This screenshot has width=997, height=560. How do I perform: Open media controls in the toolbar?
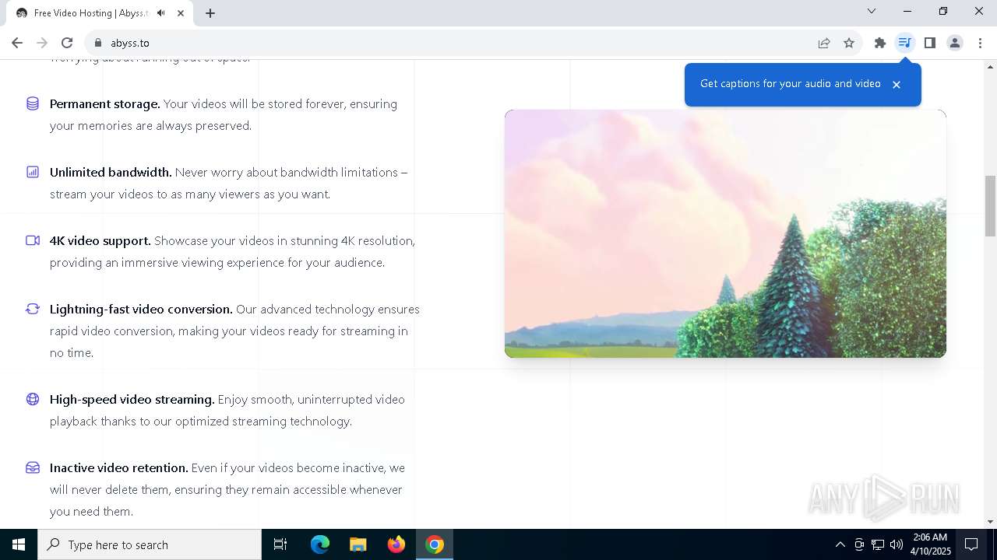pos(904,43)
